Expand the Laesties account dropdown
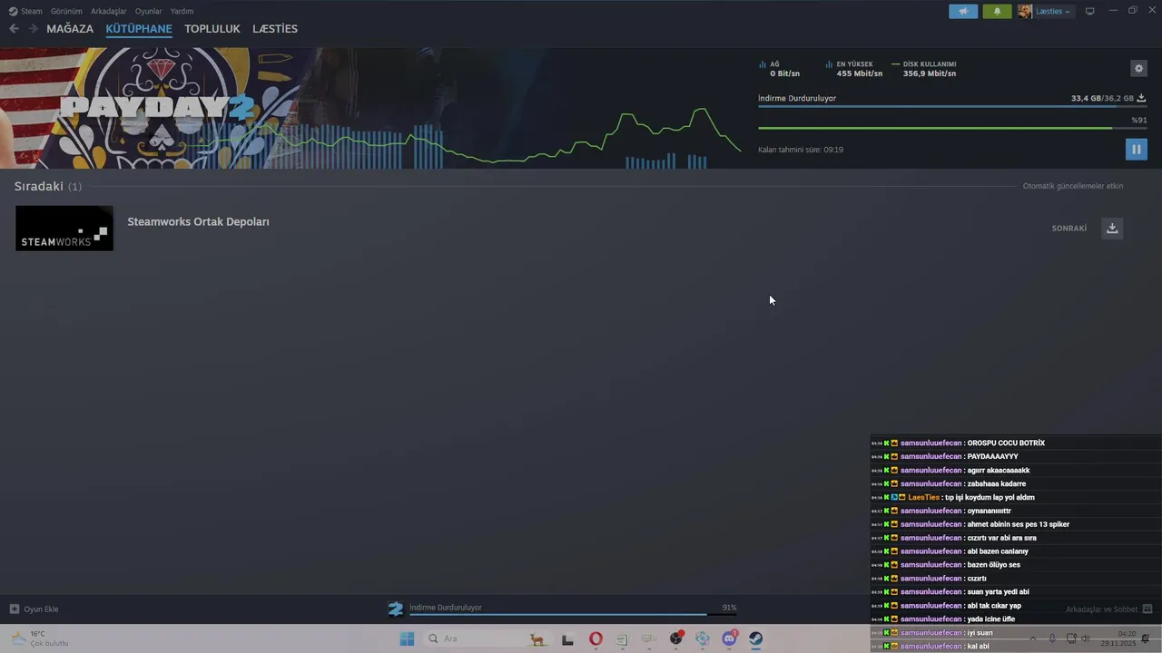 click(x=1053, y=12)
